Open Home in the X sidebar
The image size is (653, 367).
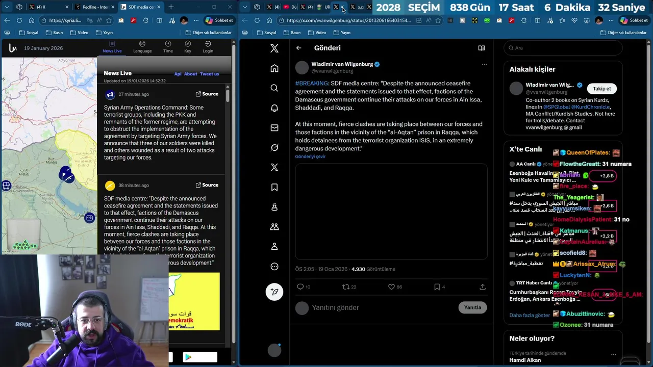[274, 68]
